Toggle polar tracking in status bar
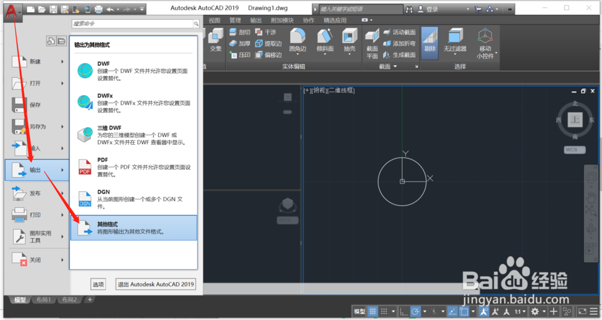This screenshot has width=602, height=320. click(415, 312)
